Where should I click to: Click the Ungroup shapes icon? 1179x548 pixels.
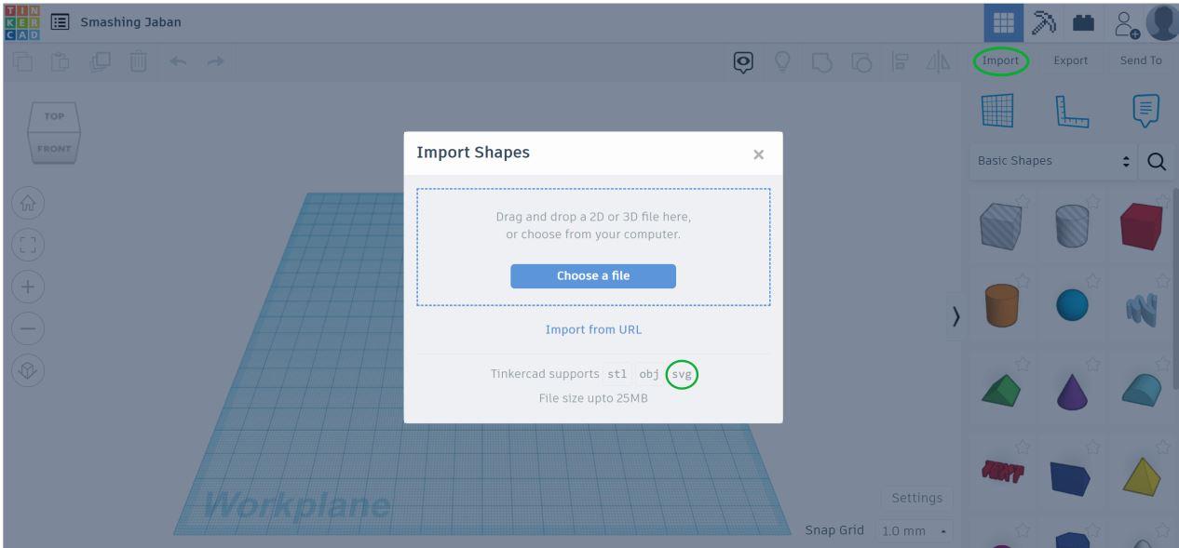click(x=862, y=61)
